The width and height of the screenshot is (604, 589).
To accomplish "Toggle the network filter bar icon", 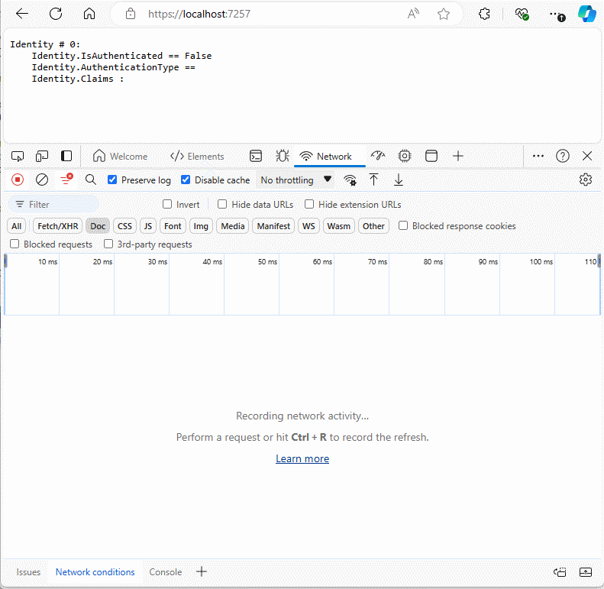I will click(66, 180).
